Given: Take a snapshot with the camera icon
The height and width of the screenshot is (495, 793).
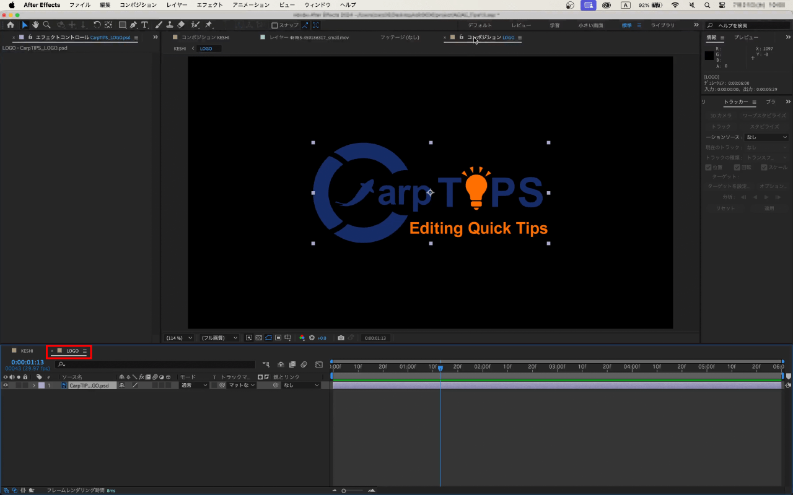Looking at the screenshot, I should 341,338.
